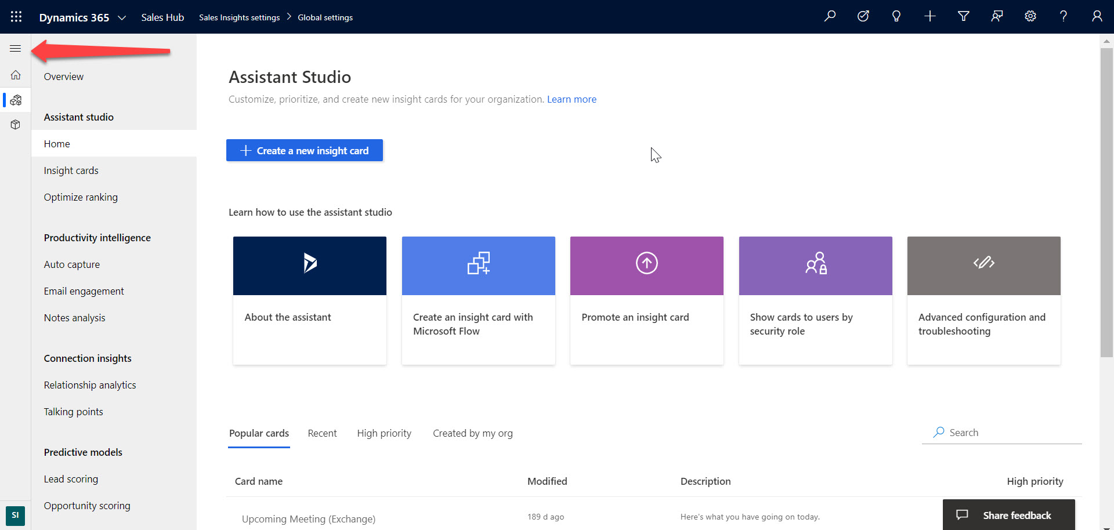Open Optimize ranking navigation item
This screenshot has width=1114, height=530.
(x=81, y=197)
